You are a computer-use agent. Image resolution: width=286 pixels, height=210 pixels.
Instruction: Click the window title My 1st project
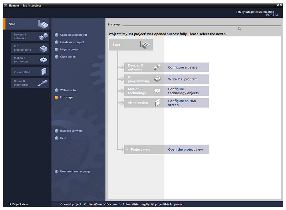[x=32, y=6]
